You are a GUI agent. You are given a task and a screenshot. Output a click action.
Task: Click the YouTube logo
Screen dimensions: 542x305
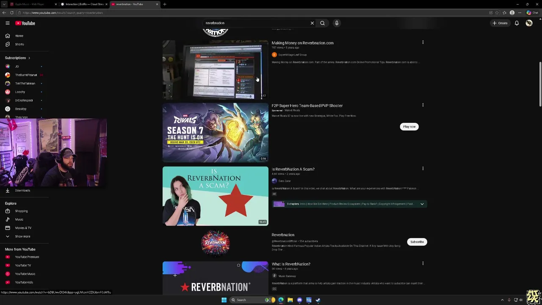click(x=25, y=23)
